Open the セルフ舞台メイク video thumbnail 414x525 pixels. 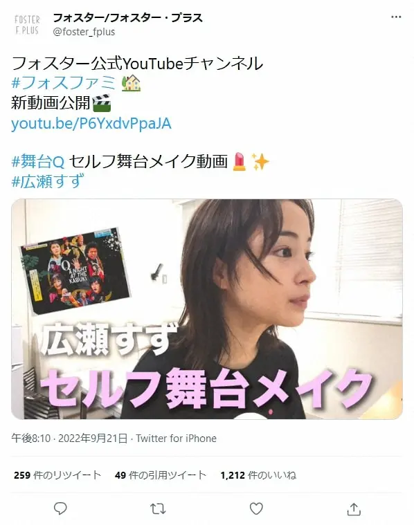click(207, 309)
